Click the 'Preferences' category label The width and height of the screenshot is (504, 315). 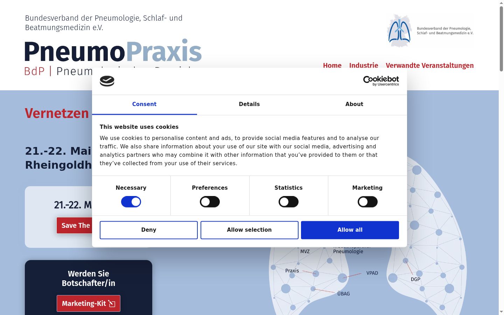coord(210,188)
